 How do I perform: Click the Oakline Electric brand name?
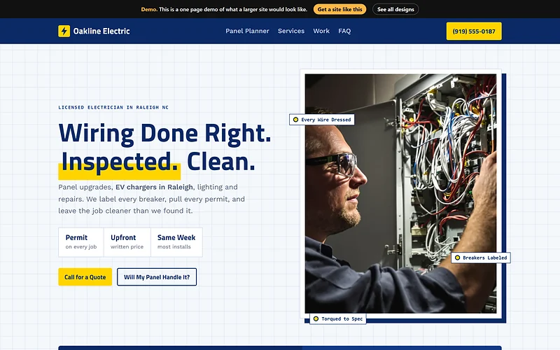coord(101,31)
